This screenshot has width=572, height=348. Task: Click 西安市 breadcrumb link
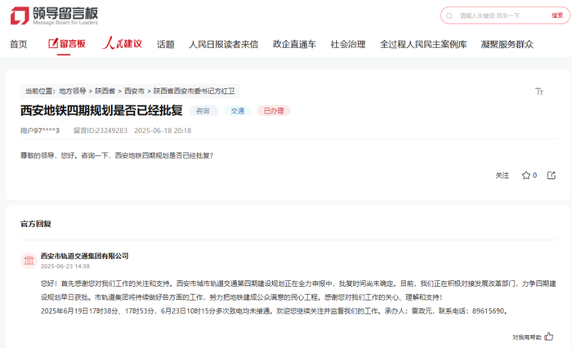(134, 91)
